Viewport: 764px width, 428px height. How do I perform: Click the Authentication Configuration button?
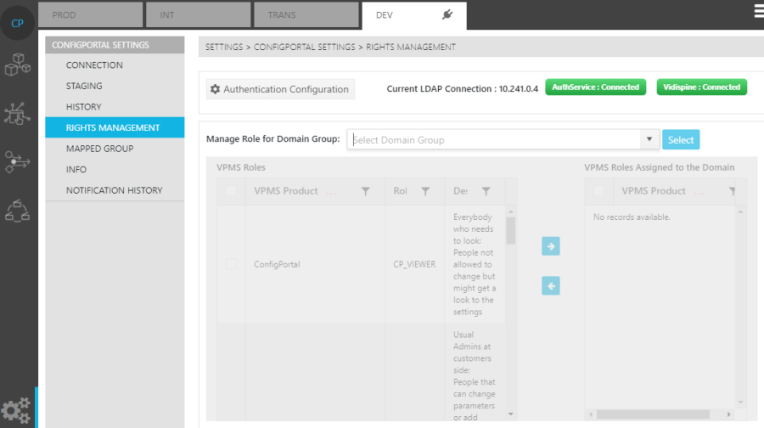280,89
